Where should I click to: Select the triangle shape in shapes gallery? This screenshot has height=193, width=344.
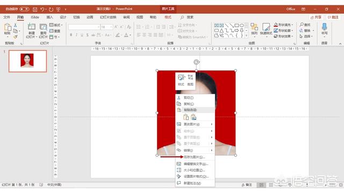tap(221, 31)
